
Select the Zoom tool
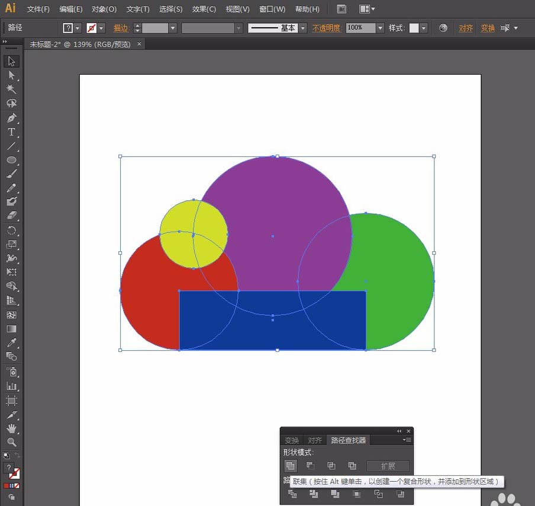pyautogui.click(x=12, y=442)
